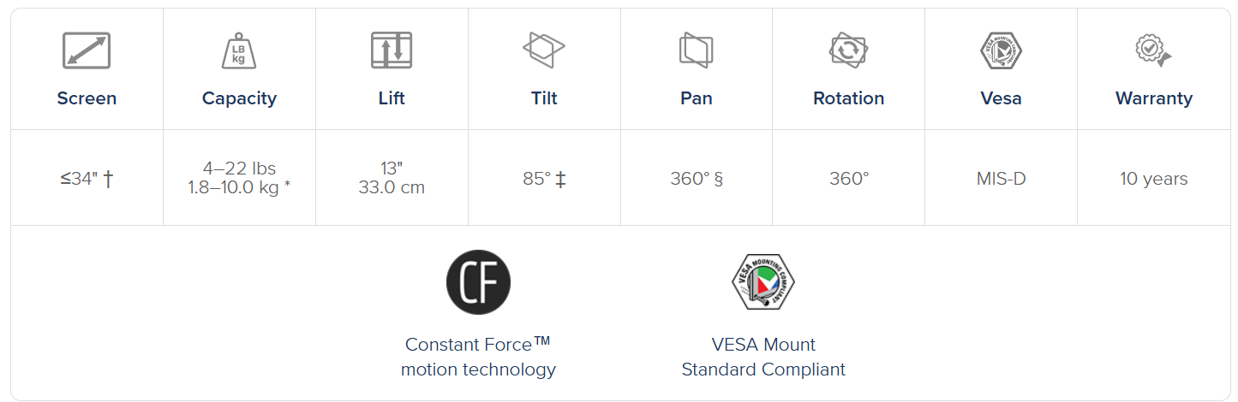Click the Capacity column heading
This screenshot has height=402, width=1238.
239,98
